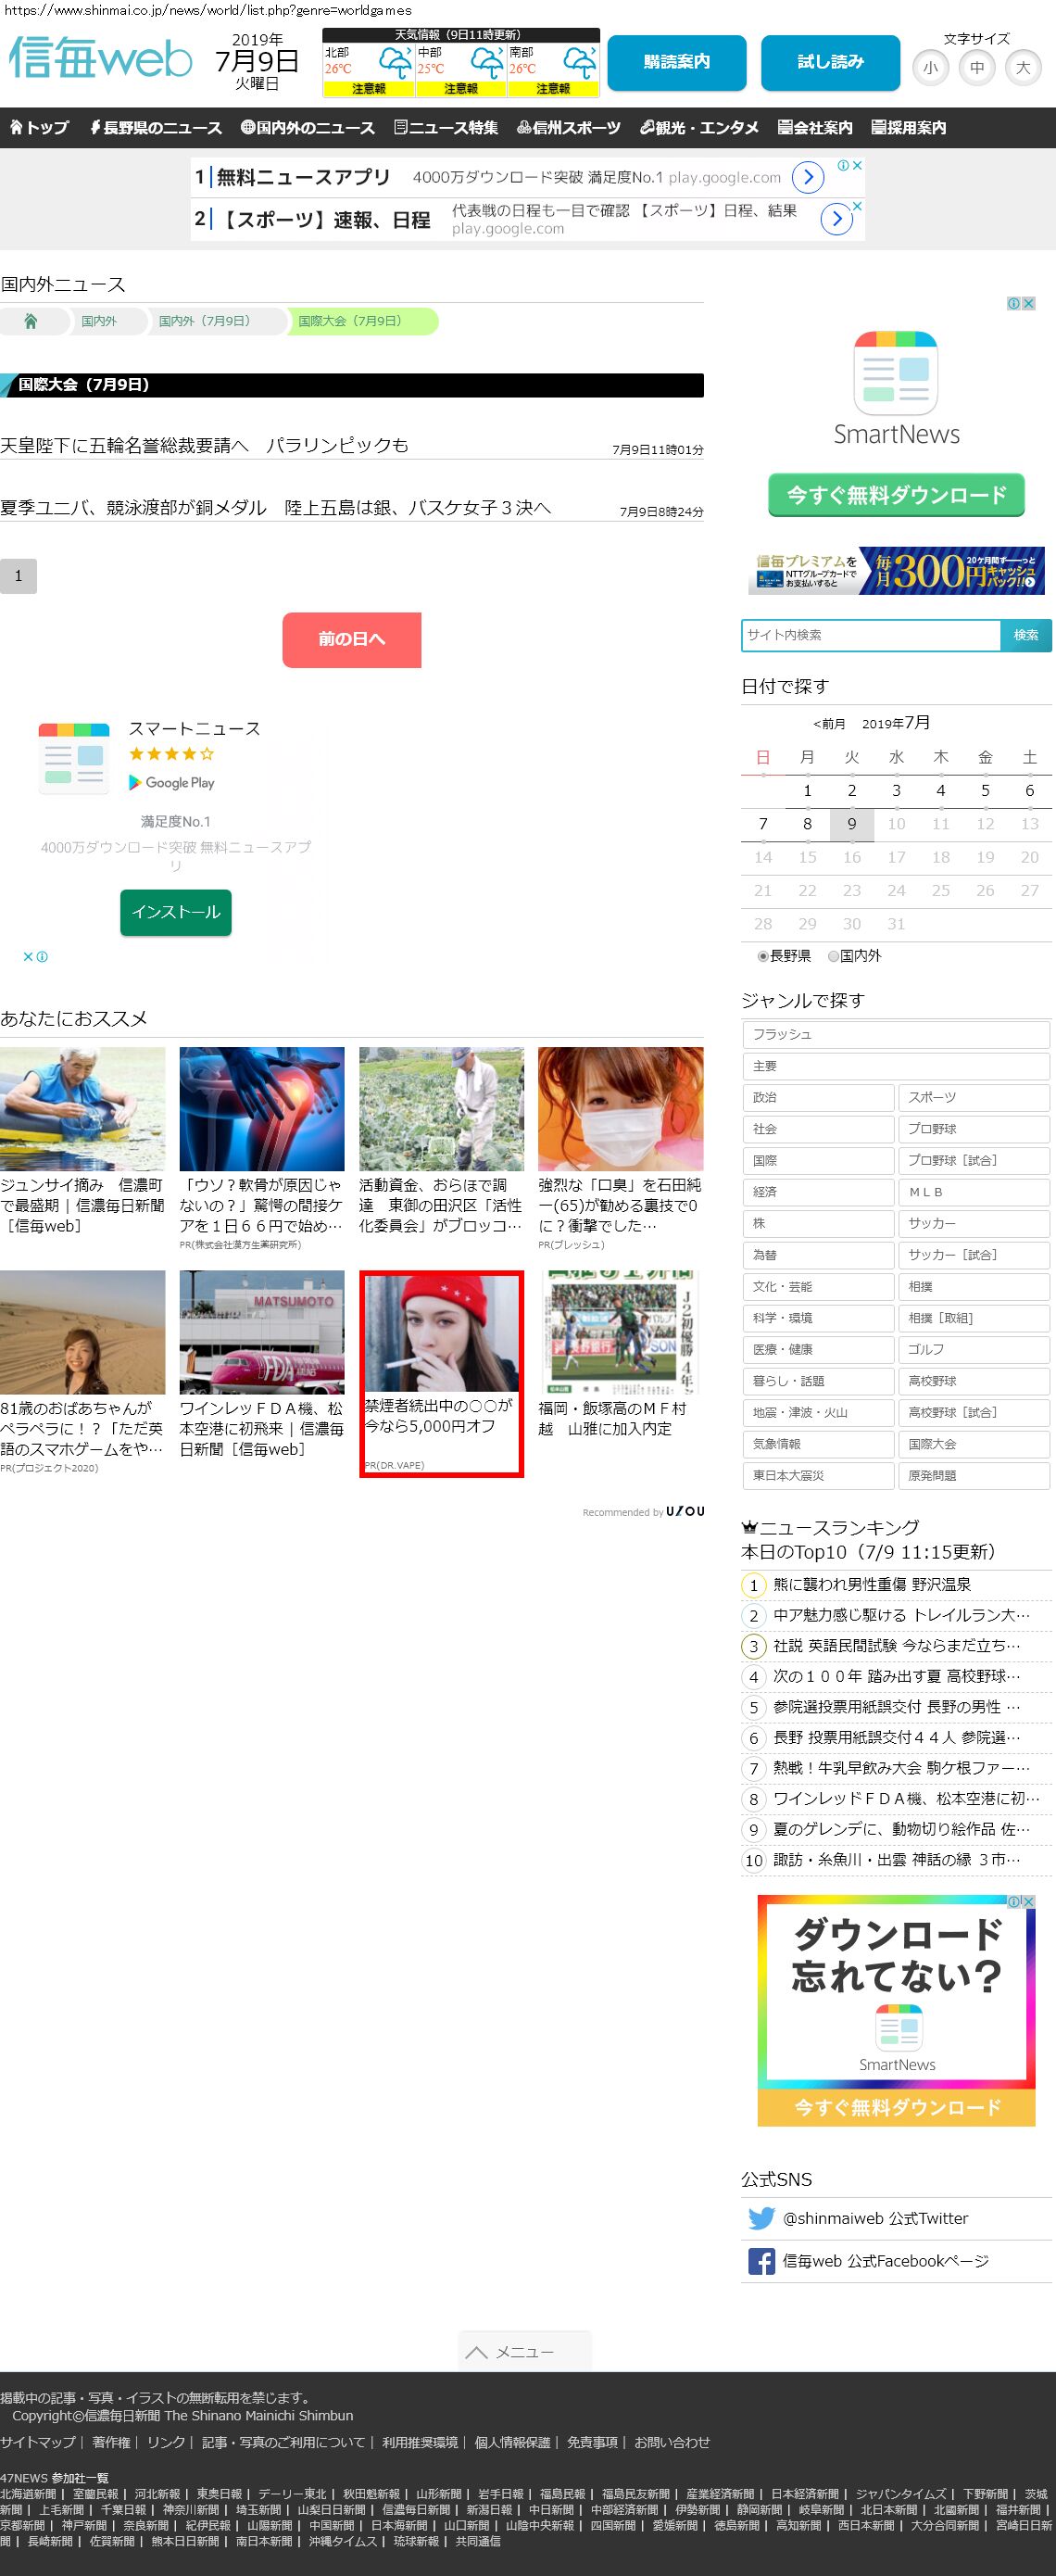Open 福岡・飯塚高のMF村越 thumbnail
The height and width of the screenshot is (2576, 1056).
click(x=621, y=1332)
